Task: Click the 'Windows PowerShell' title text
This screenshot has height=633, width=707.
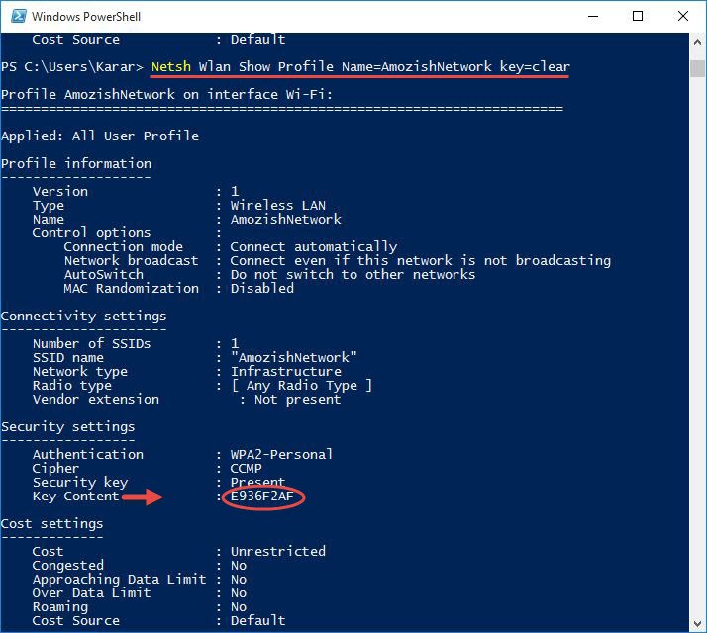Action: (x=86, y=17)
